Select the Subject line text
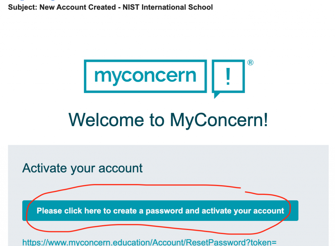335x246 pixels. click(111, 7)
